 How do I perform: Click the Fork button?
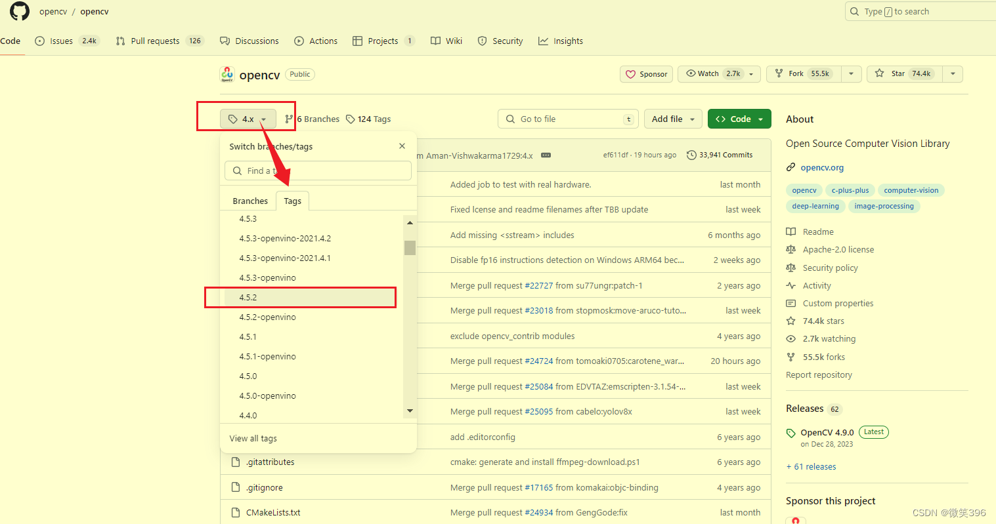[804, 73]
